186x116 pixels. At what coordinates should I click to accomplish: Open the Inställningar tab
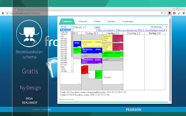(128, 21)
